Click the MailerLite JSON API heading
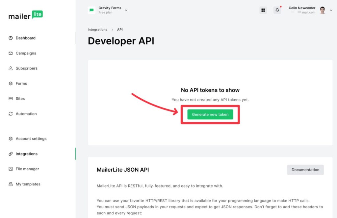The height and width of the screenshot is (218, 337). point(123,170)
